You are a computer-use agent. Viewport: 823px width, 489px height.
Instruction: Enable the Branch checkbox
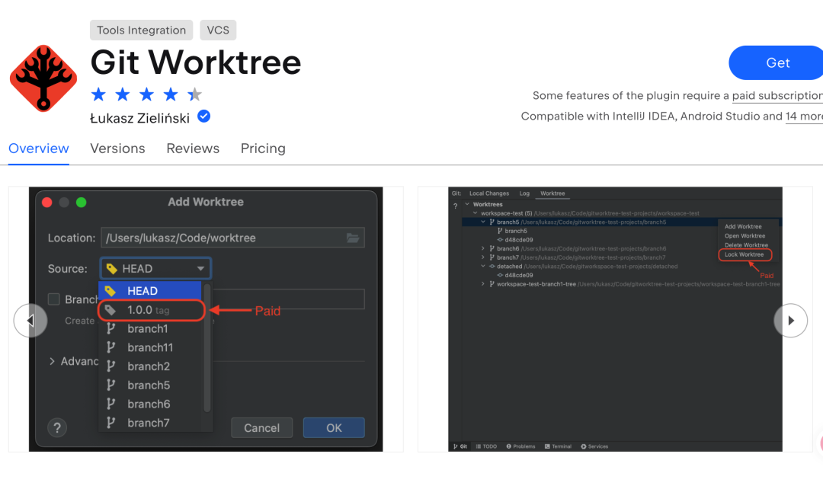[x=53, y=299]
